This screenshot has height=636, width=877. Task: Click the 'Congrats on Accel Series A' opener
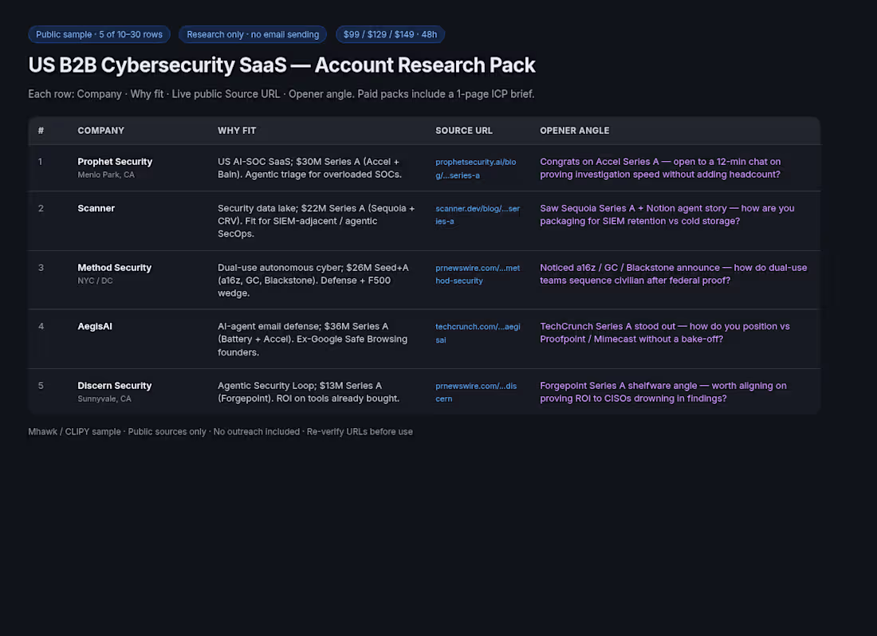[660, 167]
